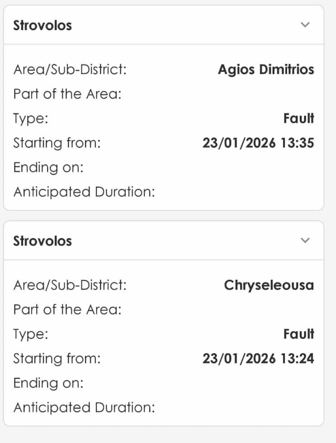Viewport: 336px width, 443px height.
Task: Click Area/Sub-District label beside Chryseleousa
Action: tap(70, 285)
